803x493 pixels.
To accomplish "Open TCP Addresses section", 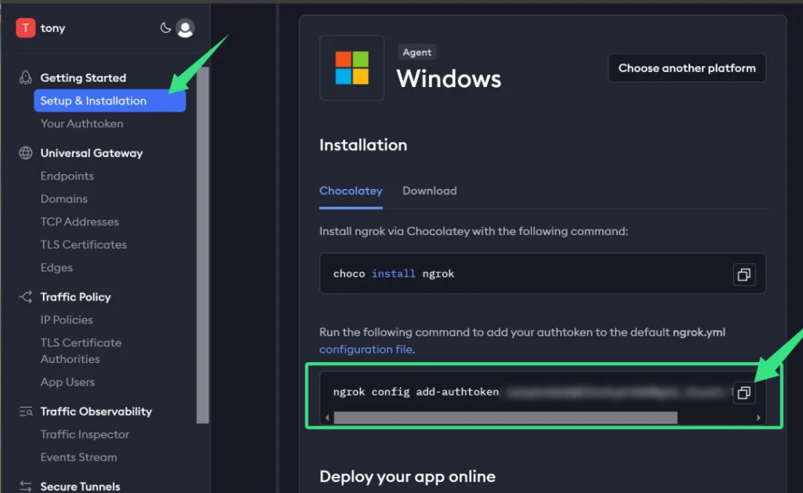I will click(x=79, y=222).
